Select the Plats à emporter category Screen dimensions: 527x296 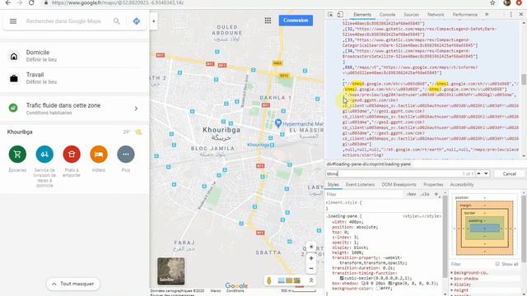(x=72, y=155)
